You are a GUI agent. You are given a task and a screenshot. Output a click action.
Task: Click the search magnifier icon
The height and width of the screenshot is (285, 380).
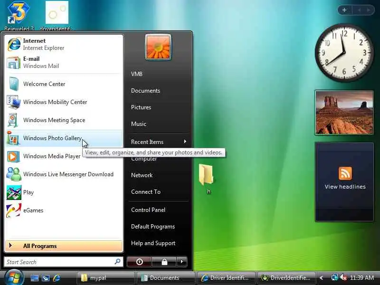click(117, 262)
